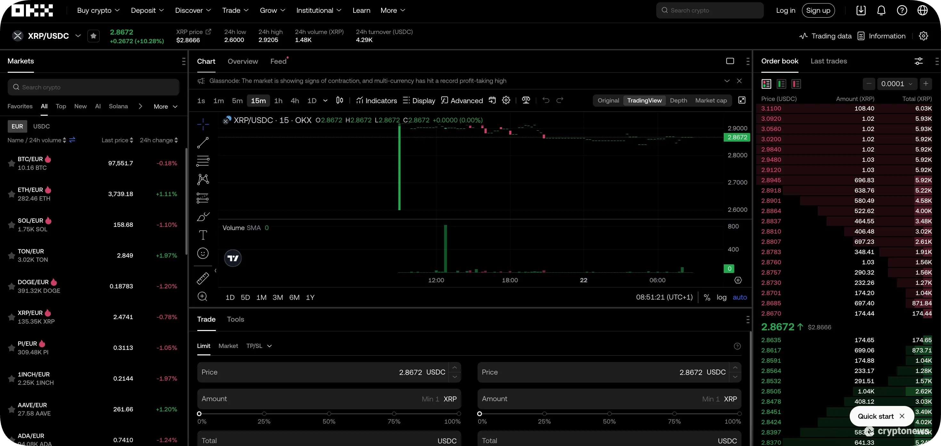Open the Overview tab above the chart
The width and height of the screenshot is (941, 446).
click(x=242, y=61)
